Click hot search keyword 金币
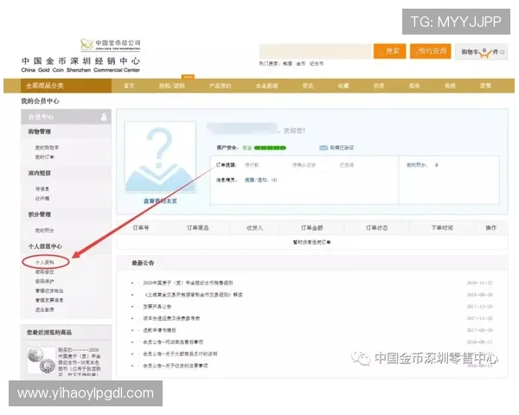 click(300, 63)
